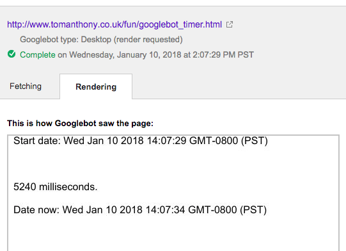The height and width of the screenshot is (251, 346).
Task: Click the 2:07:29 PM PST timestamp
Action: [x=223, y=55]
